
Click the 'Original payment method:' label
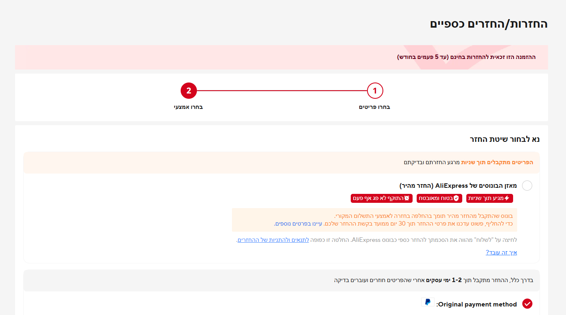[x=477, y=304]
